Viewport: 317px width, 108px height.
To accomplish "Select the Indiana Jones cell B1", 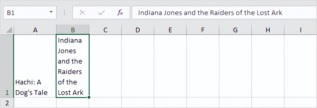I will 73,66.
